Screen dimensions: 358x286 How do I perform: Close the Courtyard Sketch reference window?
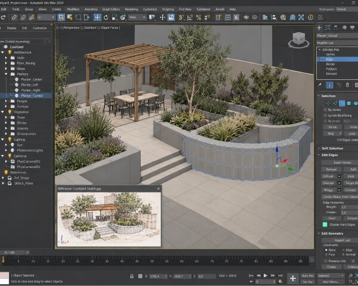(159, 189)
